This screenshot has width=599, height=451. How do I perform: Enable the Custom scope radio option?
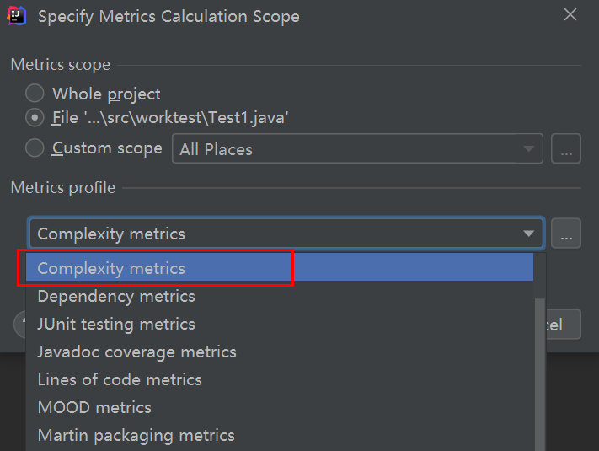35,148
